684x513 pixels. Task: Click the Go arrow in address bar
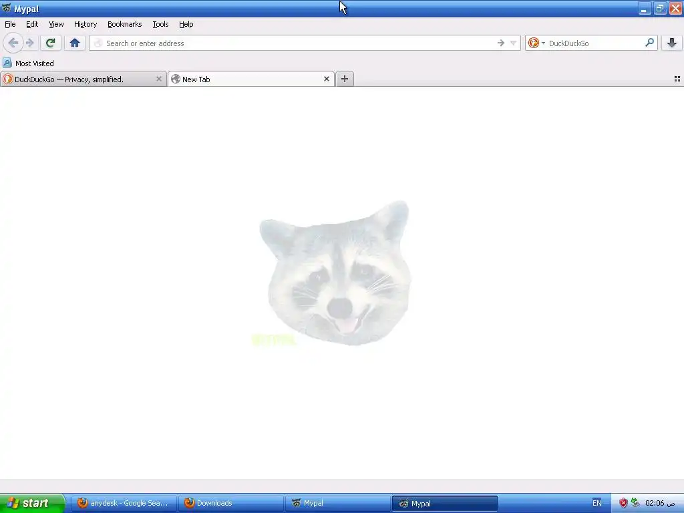pyautogui.click(x=500, y=43)
